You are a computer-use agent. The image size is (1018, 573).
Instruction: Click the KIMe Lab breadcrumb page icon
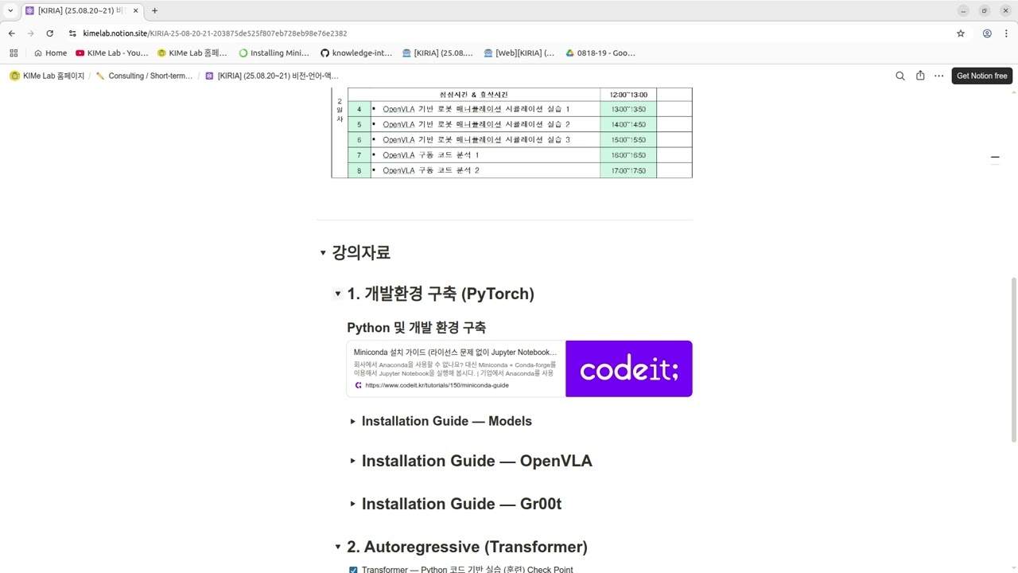14,76
